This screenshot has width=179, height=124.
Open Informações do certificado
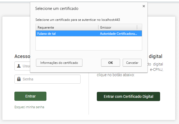tap(59, 63)
